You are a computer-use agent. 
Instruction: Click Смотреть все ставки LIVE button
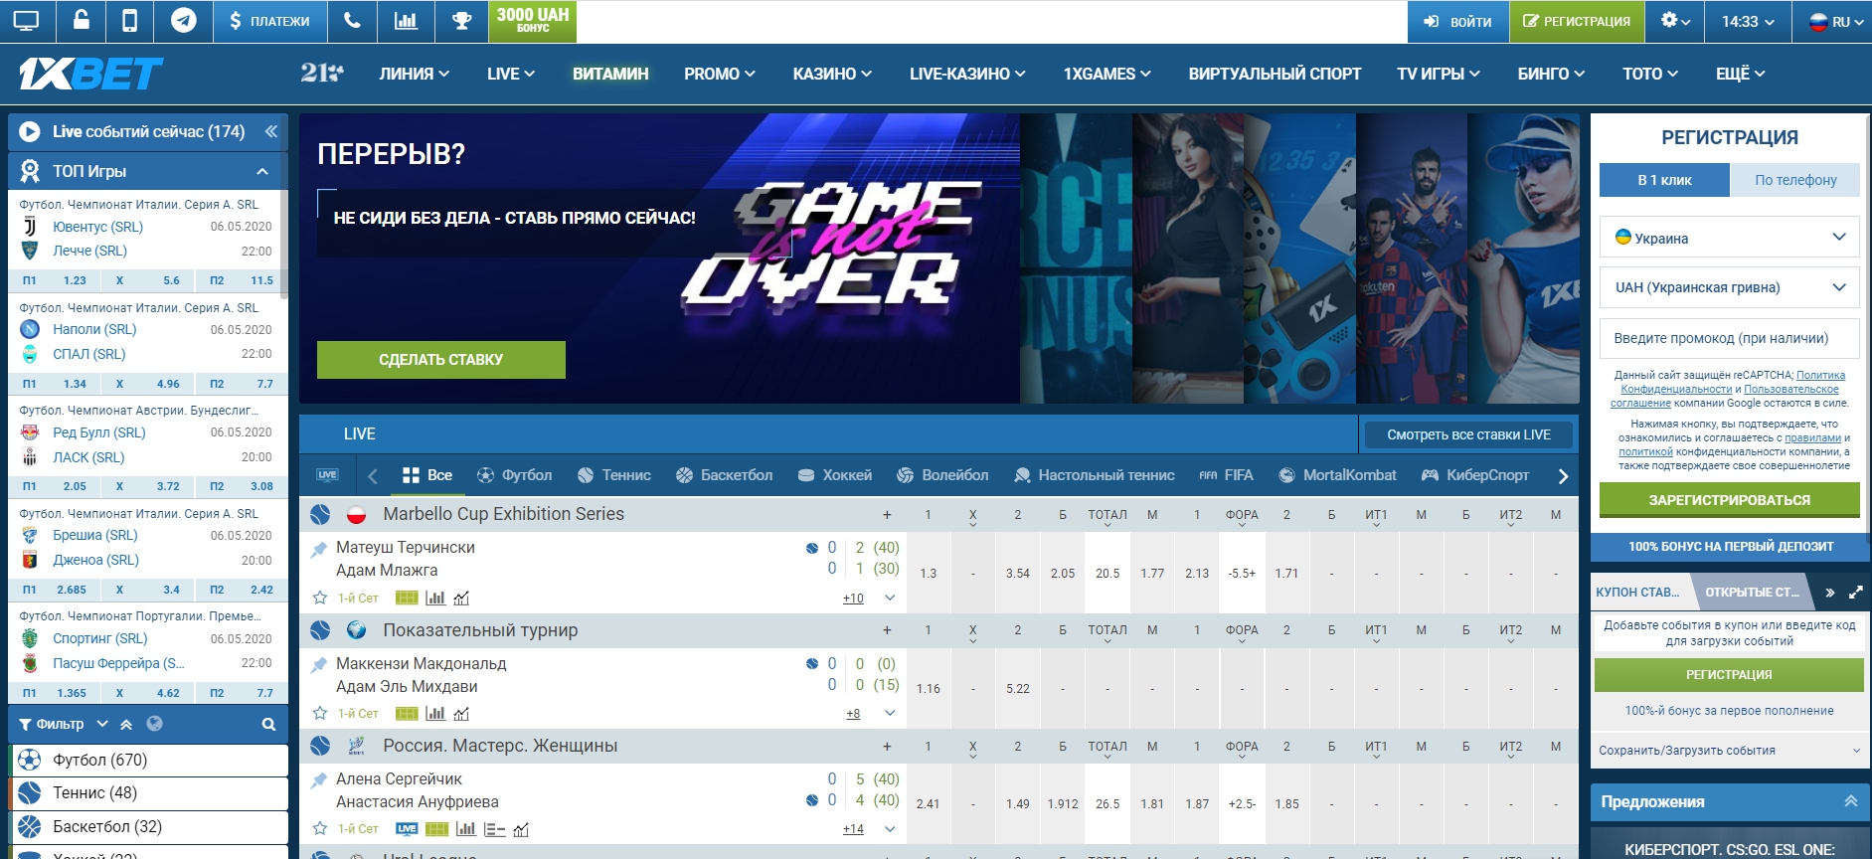[1468, 434]
